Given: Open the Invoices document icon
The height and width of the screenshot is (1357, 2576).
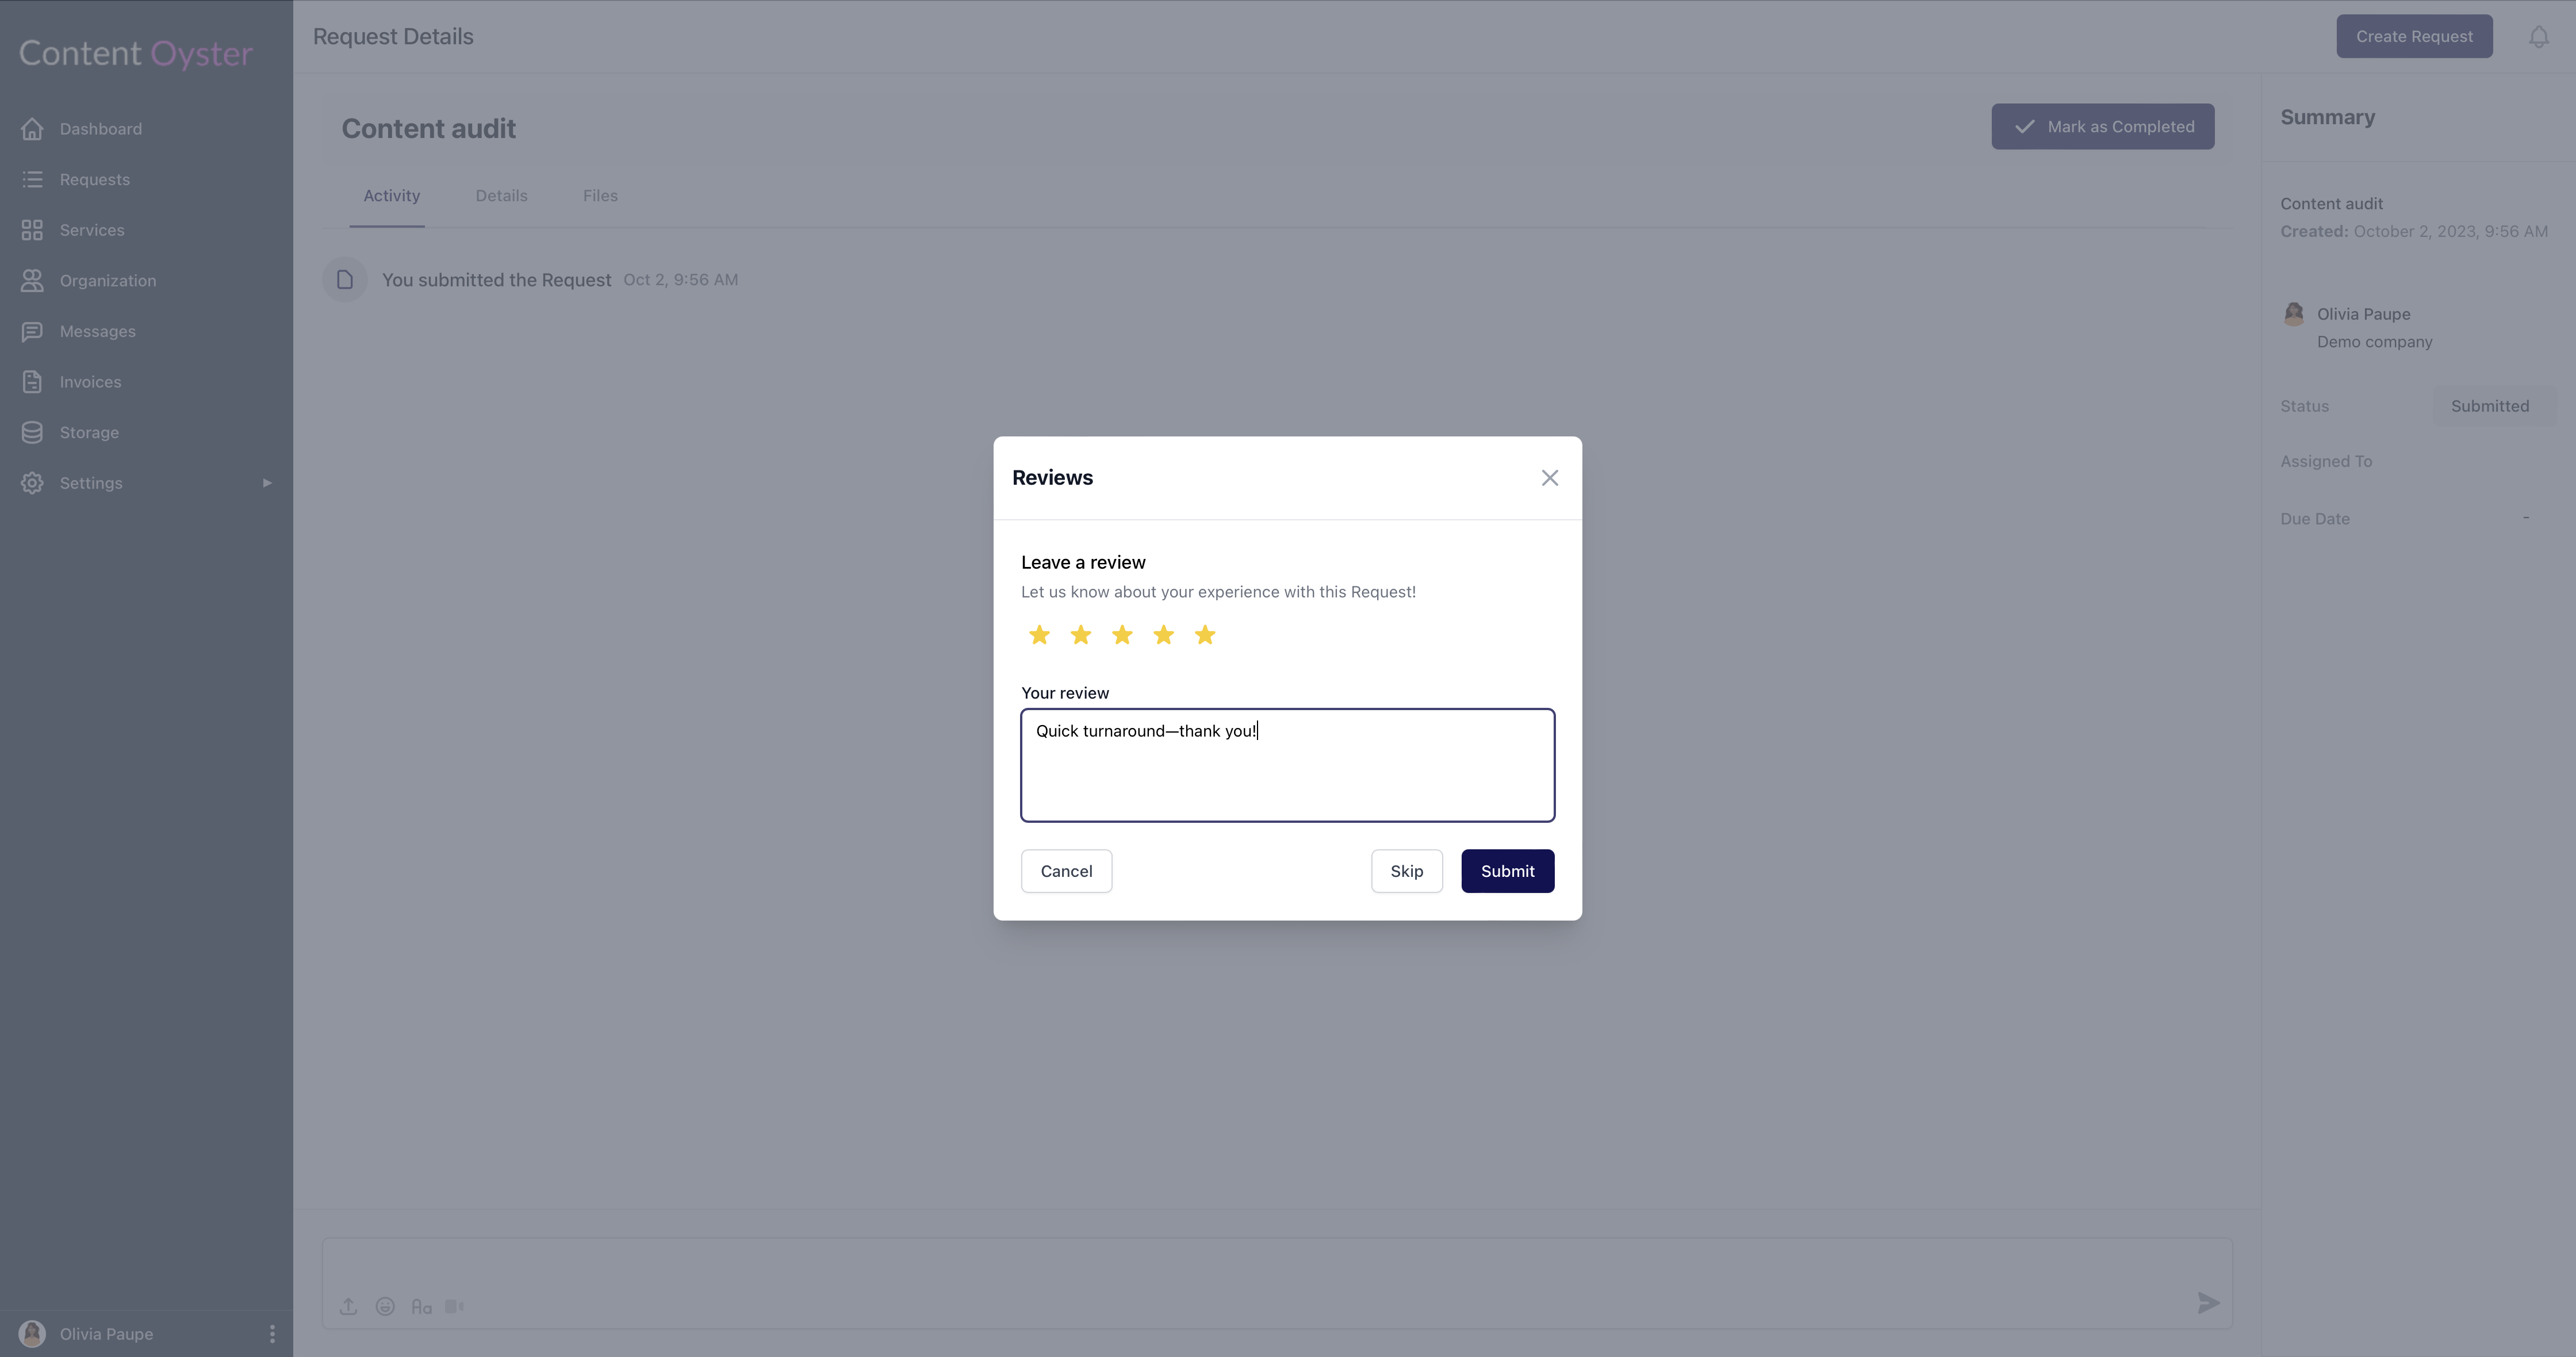Looking at the screenshot, I should coord(32,382).
